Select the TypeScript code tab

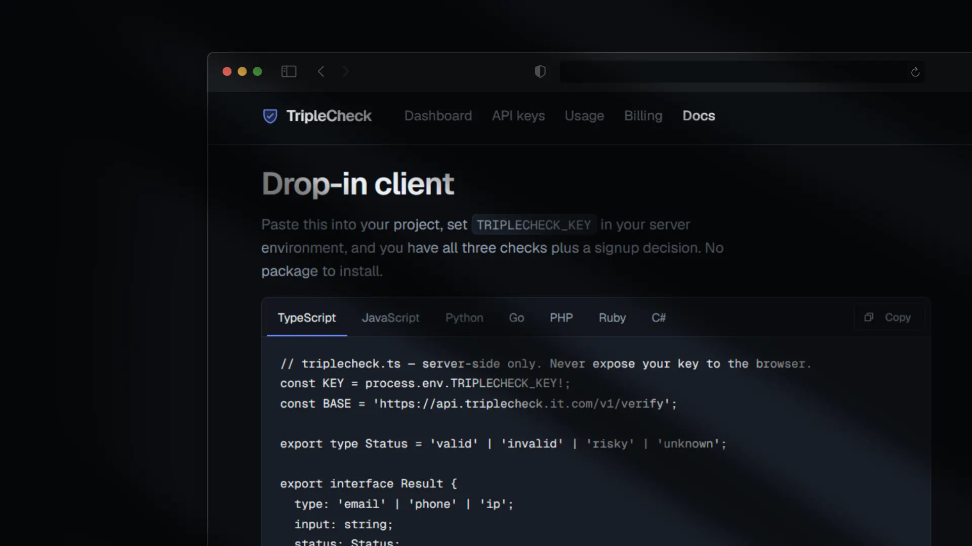307,317
